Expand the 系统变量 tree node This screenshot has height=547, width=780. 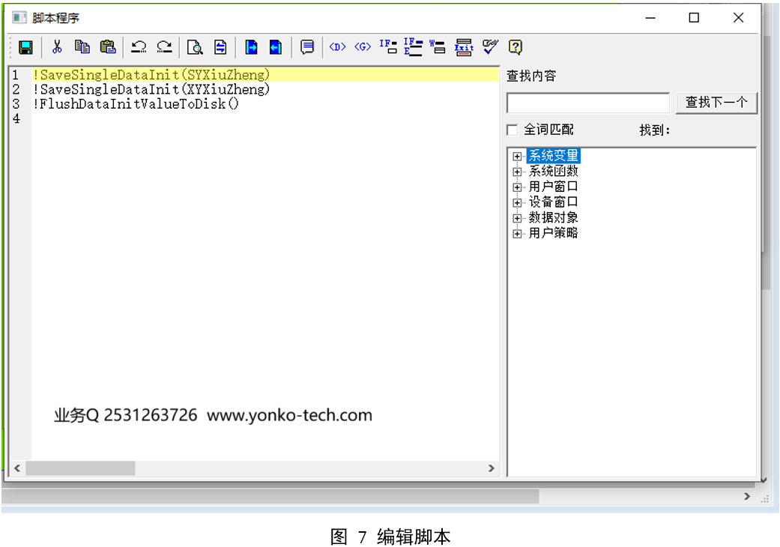[517, 157]
